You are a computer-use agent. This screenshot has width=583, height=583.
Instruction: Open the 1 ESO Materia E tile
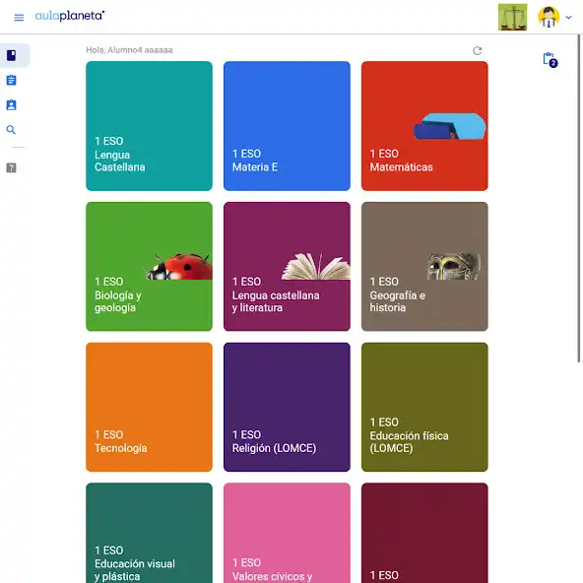287,126
